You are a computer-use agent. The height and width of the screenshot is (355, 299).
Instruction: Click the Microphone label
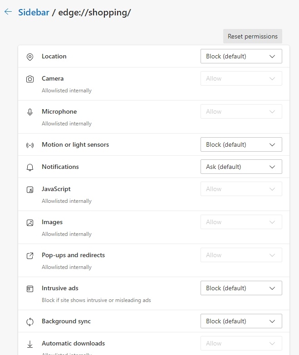pos(59,111)
